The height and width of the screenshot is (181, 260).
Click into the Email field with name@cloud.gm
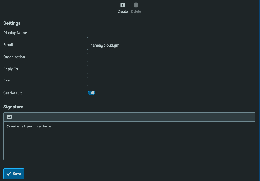pos(171,45)
